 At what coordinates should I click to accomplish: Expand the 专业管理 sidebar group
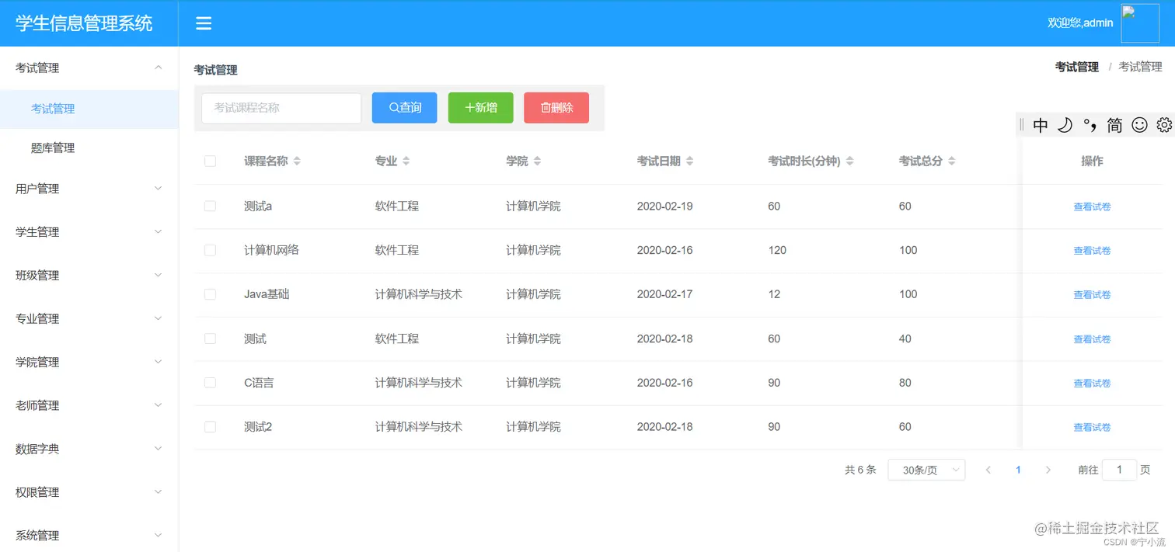[x=89, y=319]
